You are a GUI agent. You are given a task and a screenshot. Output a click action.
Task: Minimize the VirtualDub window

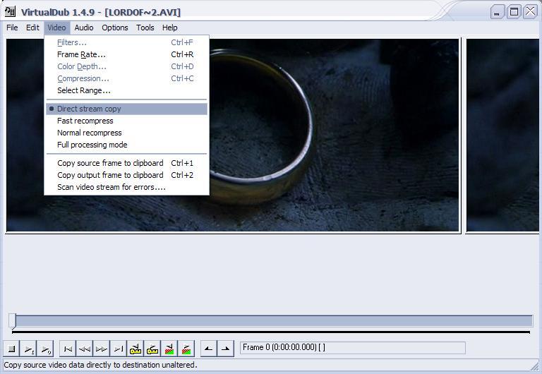tap(497, 12)
